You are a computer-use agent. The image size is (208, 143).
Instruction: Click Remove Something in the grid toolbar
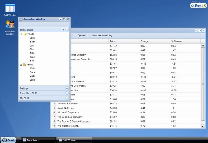102,36
